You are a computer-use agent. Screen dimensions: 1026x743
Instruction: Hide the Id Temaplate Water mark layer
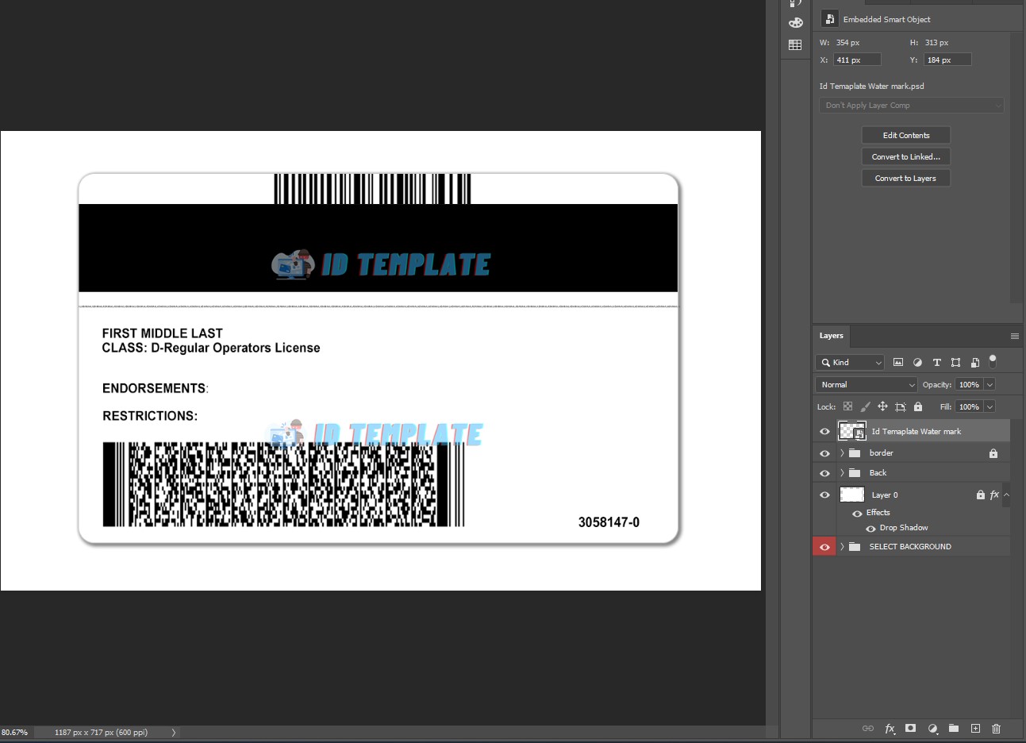[824, 431]
